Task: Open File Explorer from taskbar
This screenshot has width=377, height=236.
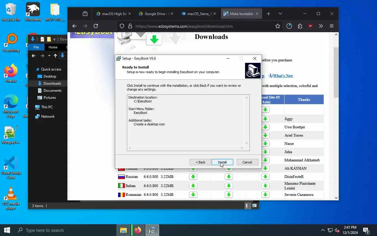Action: (123, 230)
